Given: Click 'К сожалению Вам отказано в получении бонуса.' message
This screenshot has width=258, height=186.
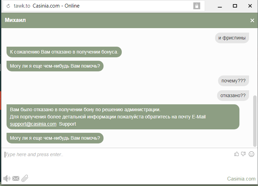Looking at the screenshot, I should [64, 52].
